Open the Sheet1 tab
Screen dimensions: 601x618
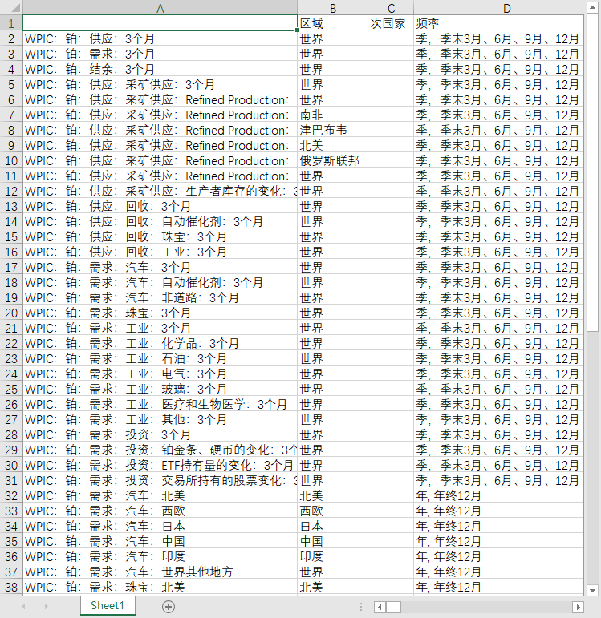coord(108,605)
